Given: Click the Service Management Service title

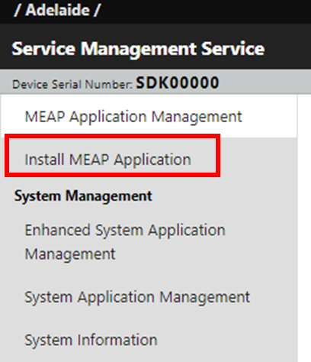Looking at the screenshot, I should point(138,48).
